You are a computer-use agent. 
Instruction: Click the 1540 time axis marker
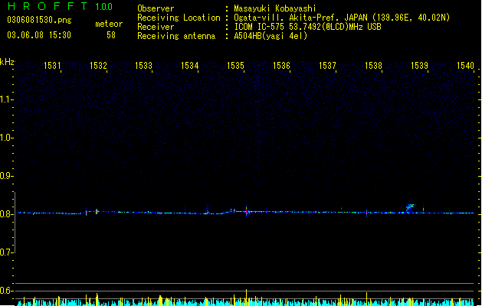[465, 66]
